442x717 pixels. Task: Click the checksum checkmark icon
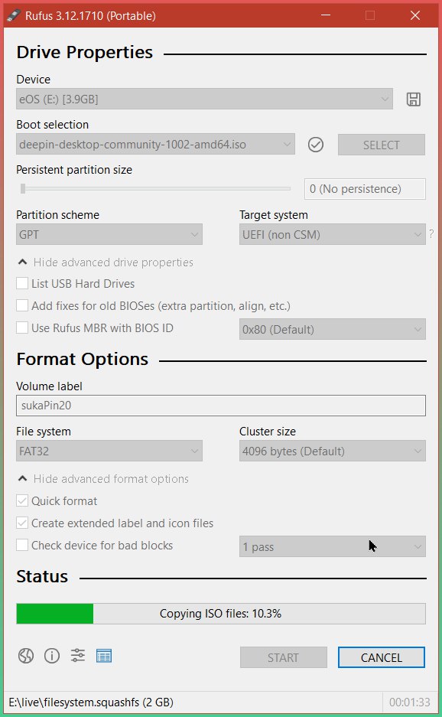coord(315,145)
